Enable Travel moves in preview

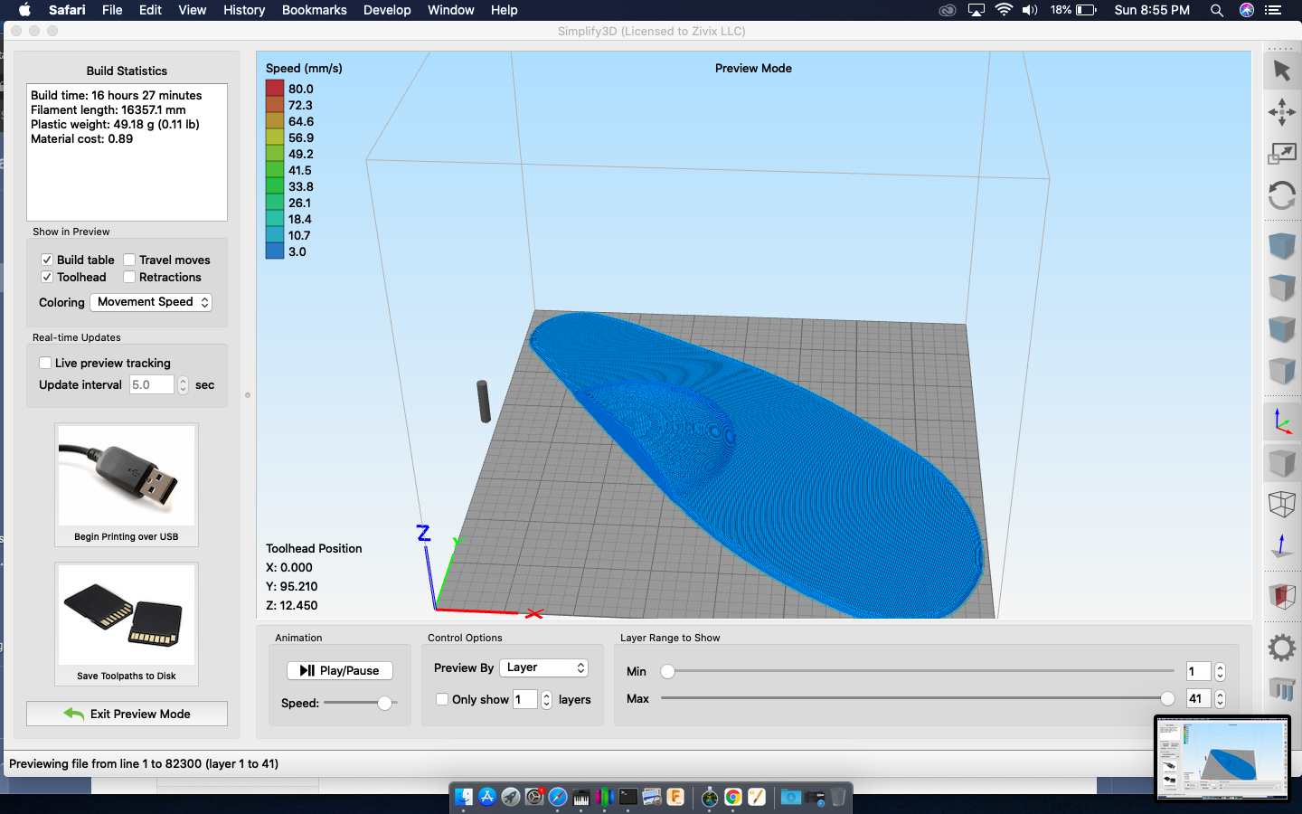point(129,260)
